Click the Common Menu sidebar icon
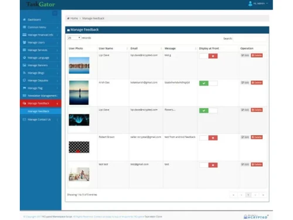The image size is (293, 220). pos(25,27)
